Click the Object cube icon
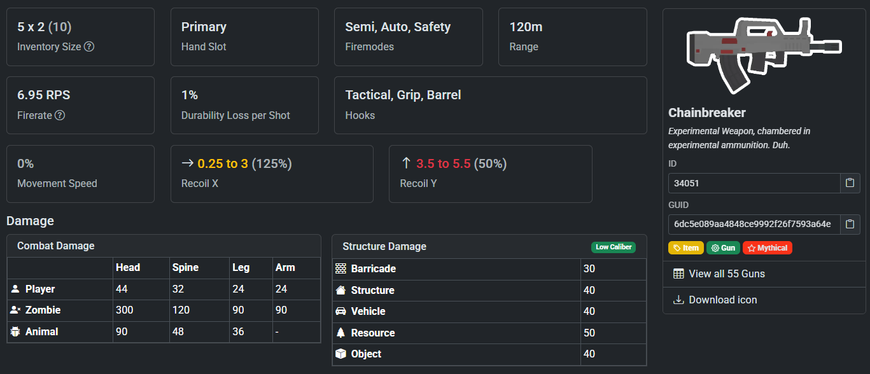Image resolution: width=870 pixels, height=374 pixels. (340, 354)
